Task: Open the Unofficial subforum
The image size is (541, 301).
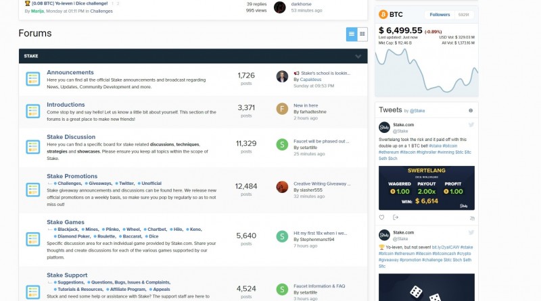Action: point(151,184)
